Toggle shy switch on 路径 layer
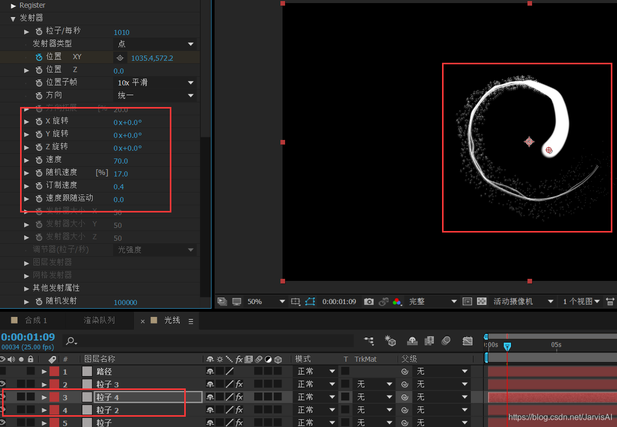 [x=210, y=371]
